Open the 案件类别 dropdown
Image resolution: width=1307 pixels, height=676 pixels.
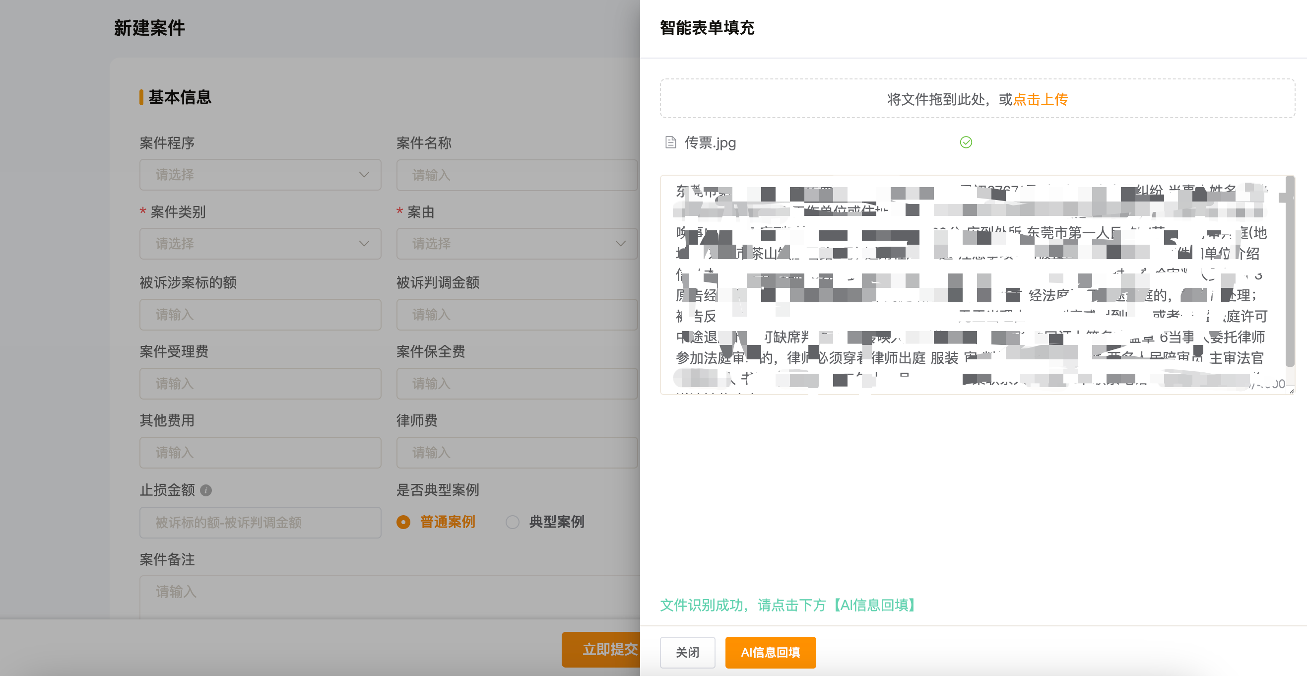pos(260,244)
